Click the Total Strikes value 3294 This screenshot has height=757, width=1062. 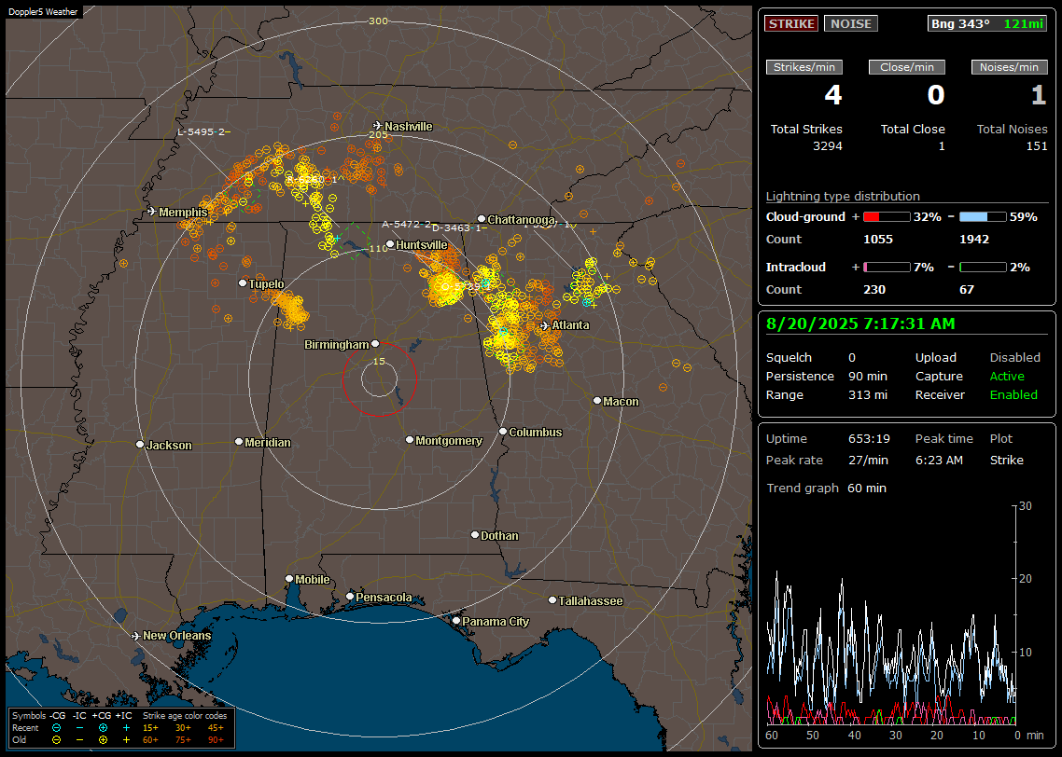pyautogui.click(x=828, y=146)
